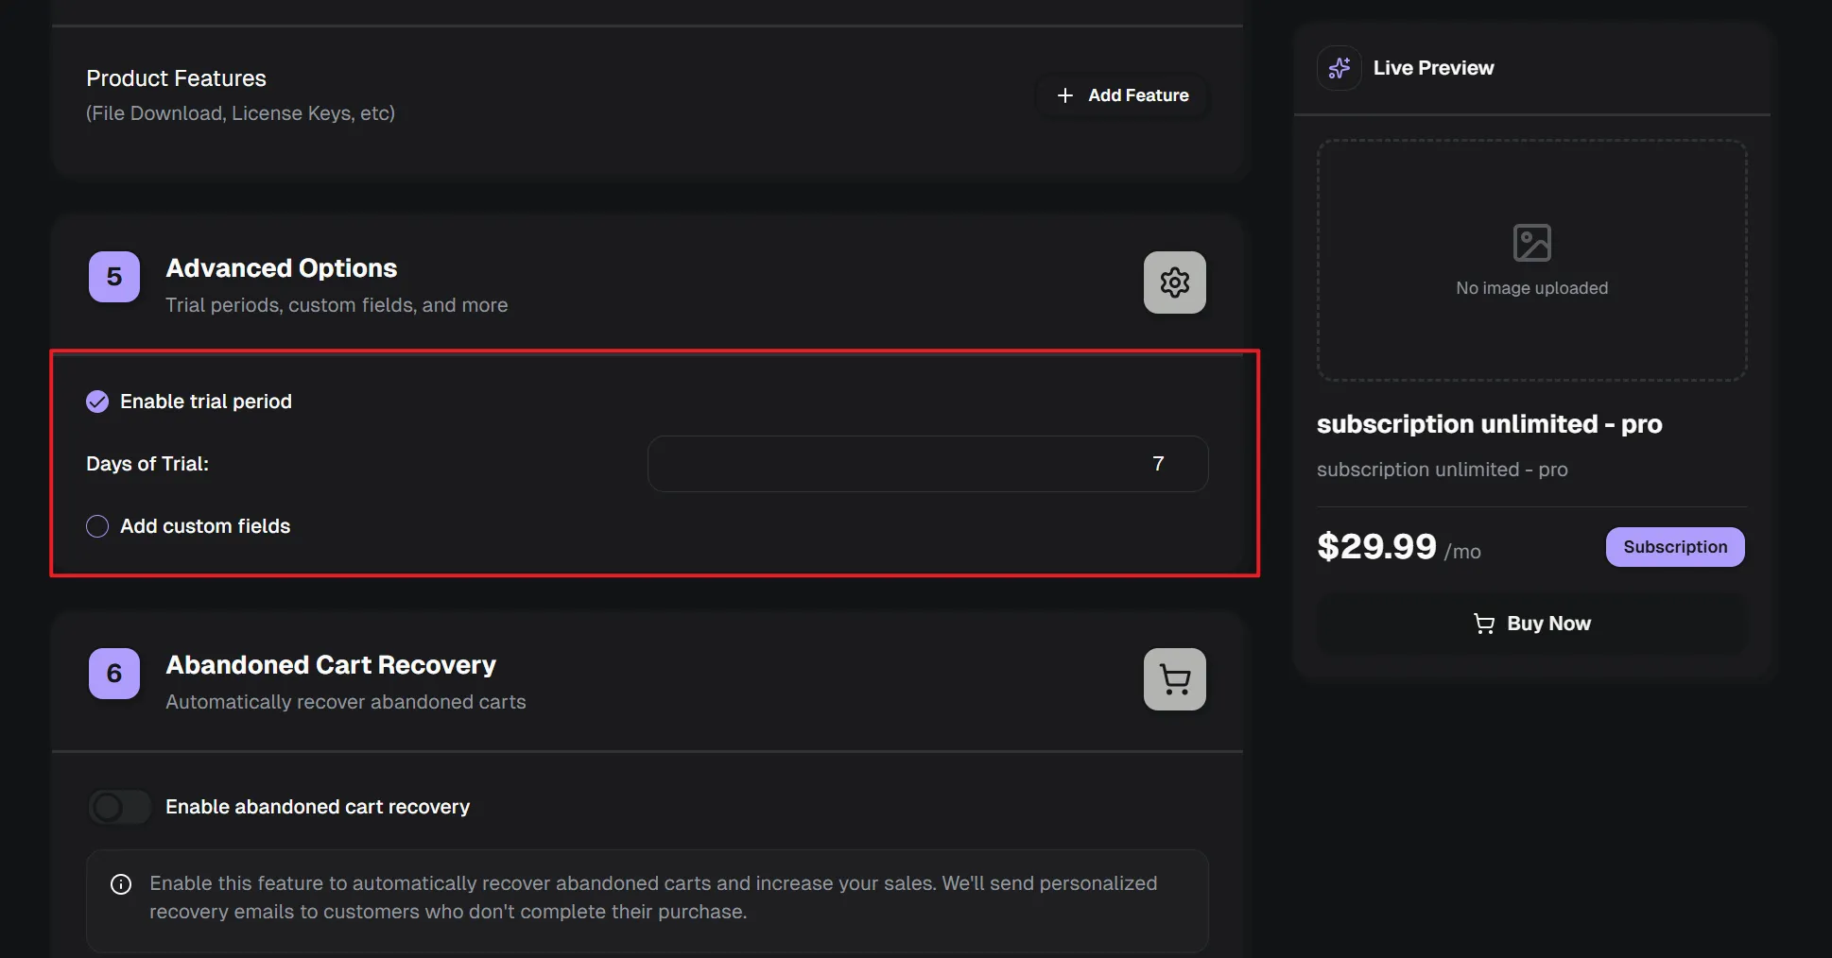Click the Subscription badge in preview
The height and width of the screenshot is (958, 1832).
pos(1674,547)
